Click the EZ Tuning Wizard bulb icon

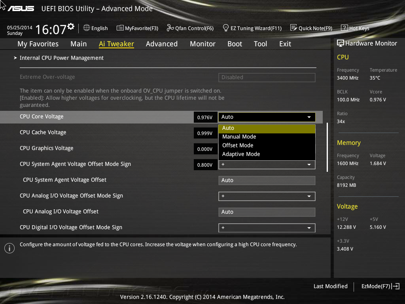click(x=225, y=28)
